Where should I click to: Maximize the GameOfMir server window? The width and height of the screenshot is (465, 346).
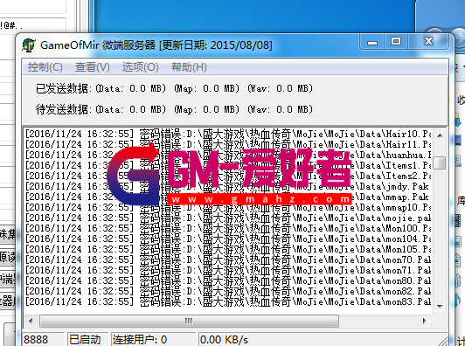(x=396, y=42)
